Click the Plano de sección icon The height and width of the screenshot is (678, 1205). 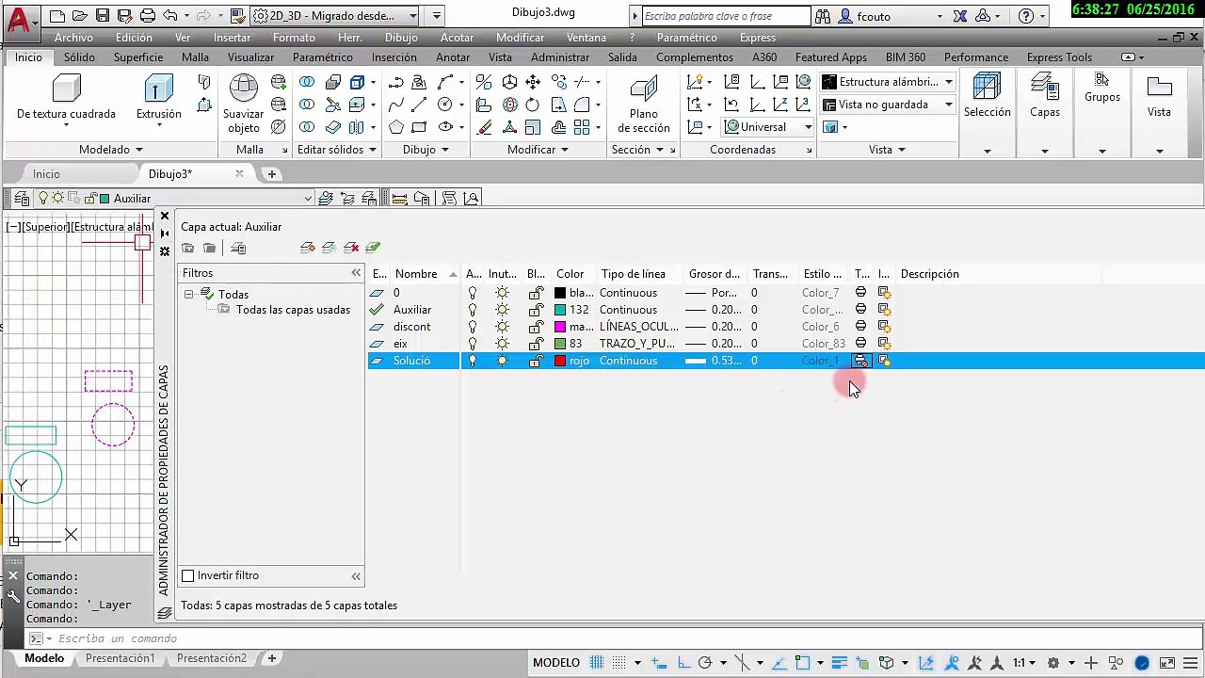(644, 89)
